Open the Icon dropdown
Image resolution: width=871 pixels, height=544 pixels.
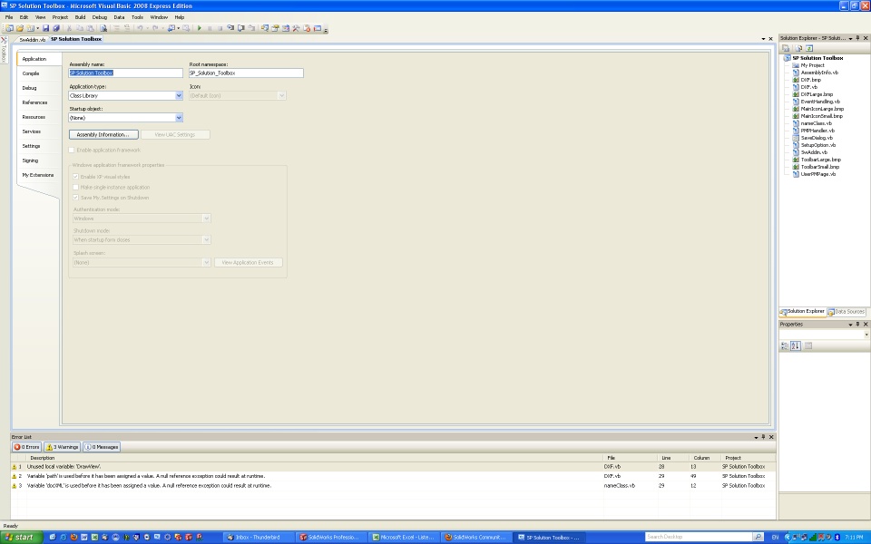click(281, 95)
